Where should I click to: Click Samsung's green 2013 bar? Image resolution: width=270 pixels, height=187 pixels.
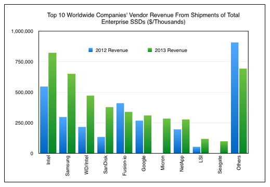click(71, 113)
